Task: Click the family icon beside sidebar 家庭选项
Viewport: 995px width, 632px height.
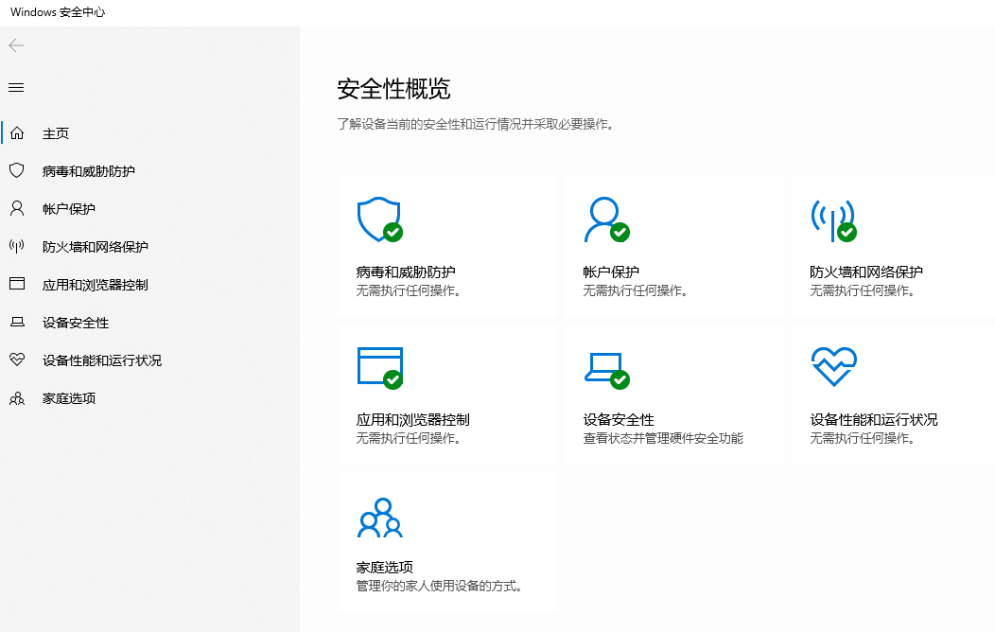Action: (17, 398)
